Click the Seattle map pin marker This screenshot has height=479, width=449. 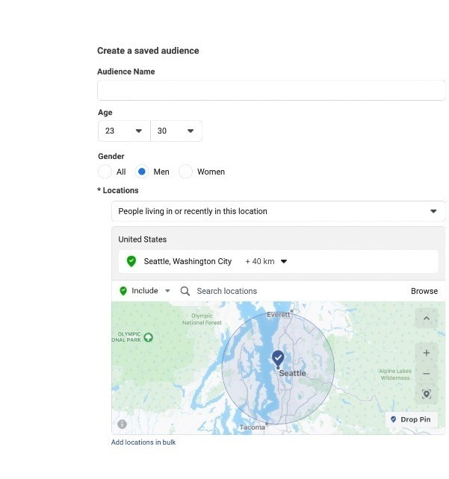pyautogui.click(x=278, y=358)
